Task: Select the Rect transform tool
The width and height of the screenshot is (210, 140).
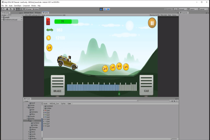Action: pos(17,9)
